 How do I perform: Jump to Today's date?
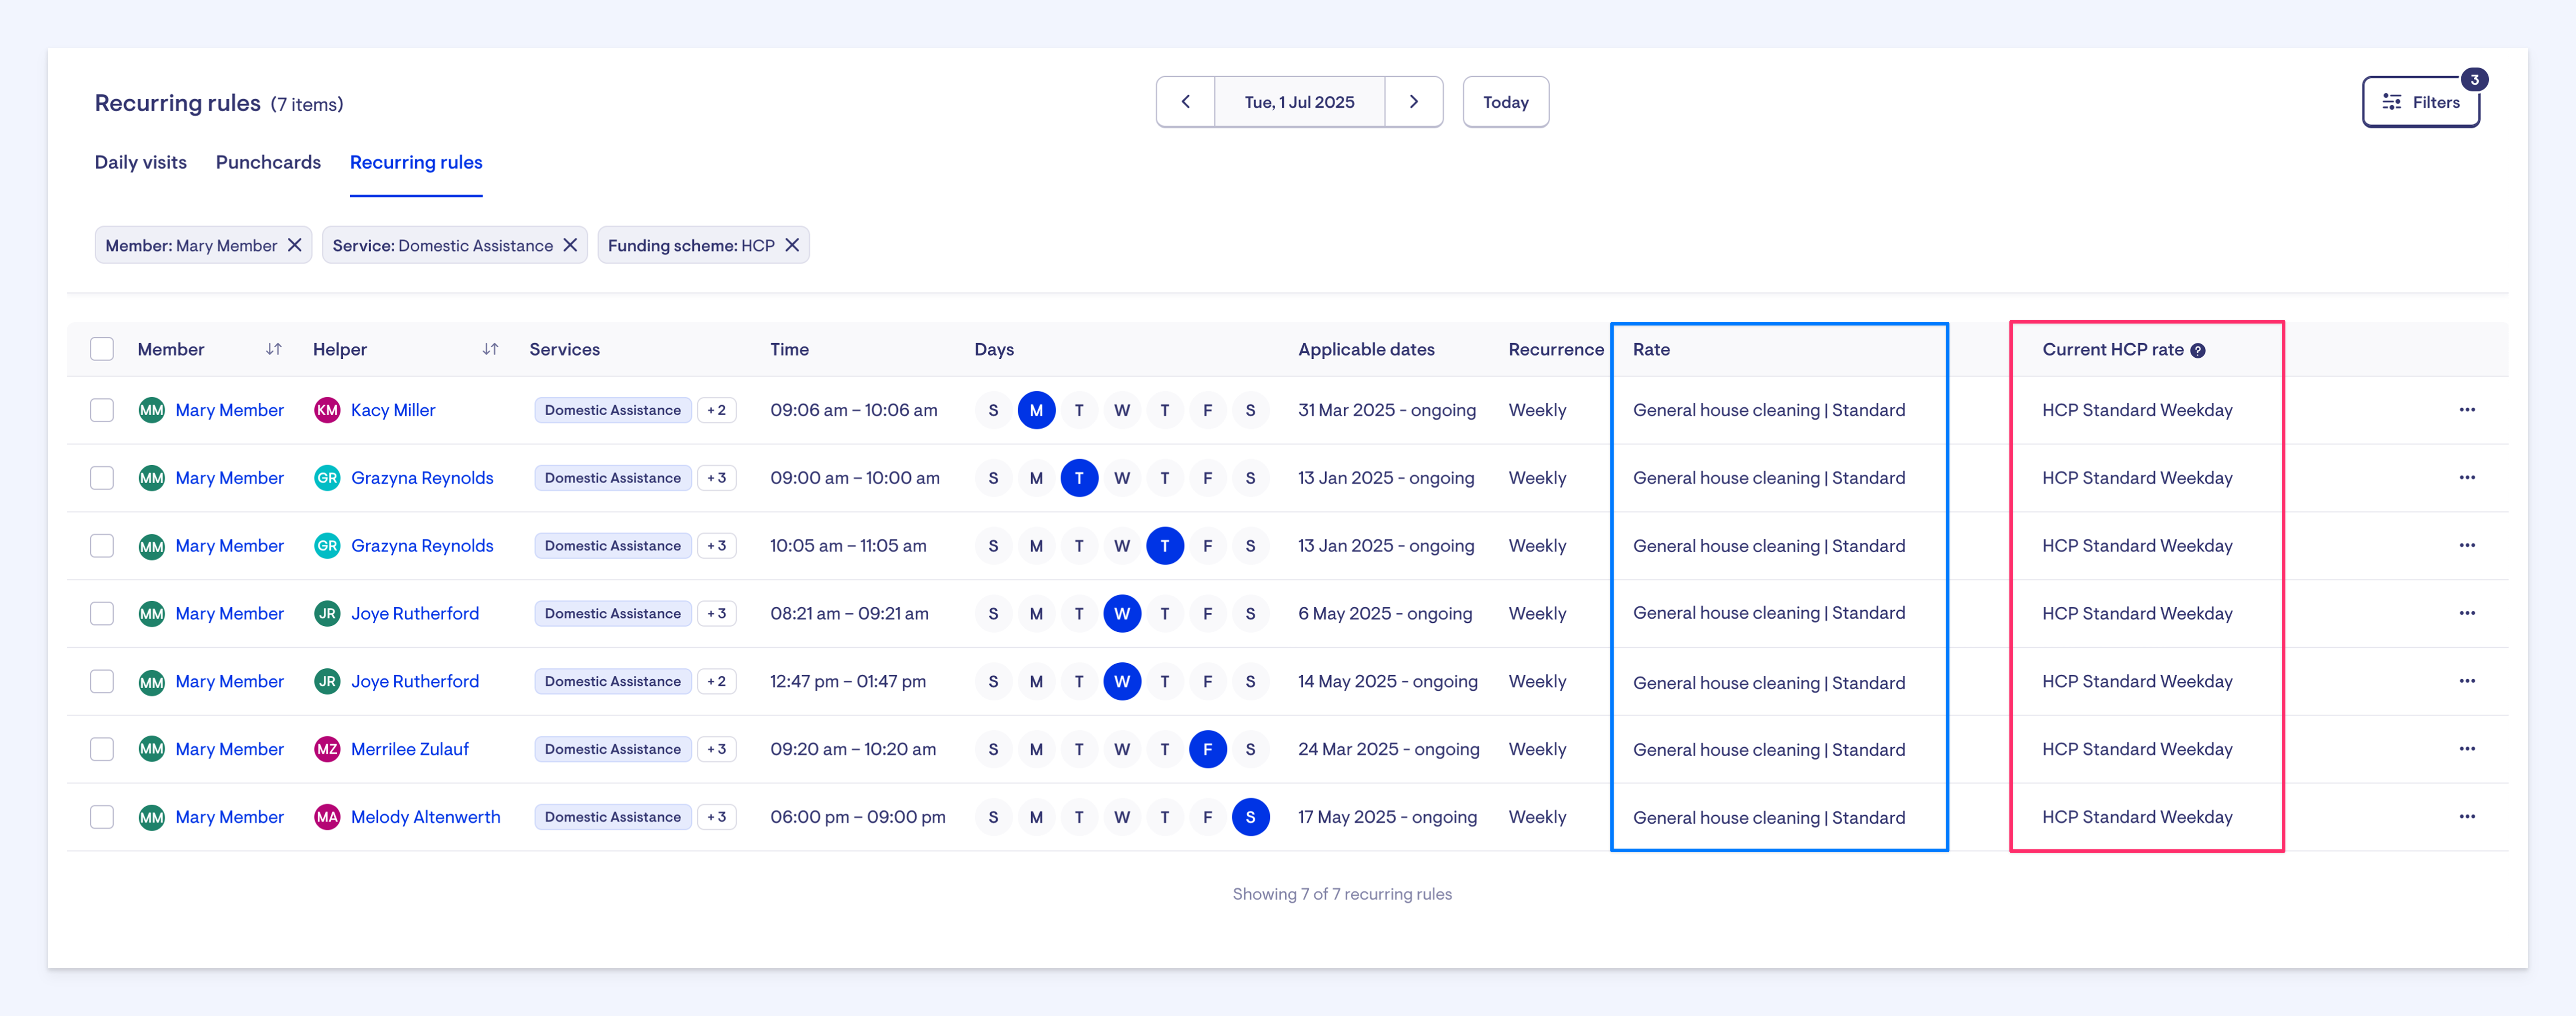coord(1506,102)
